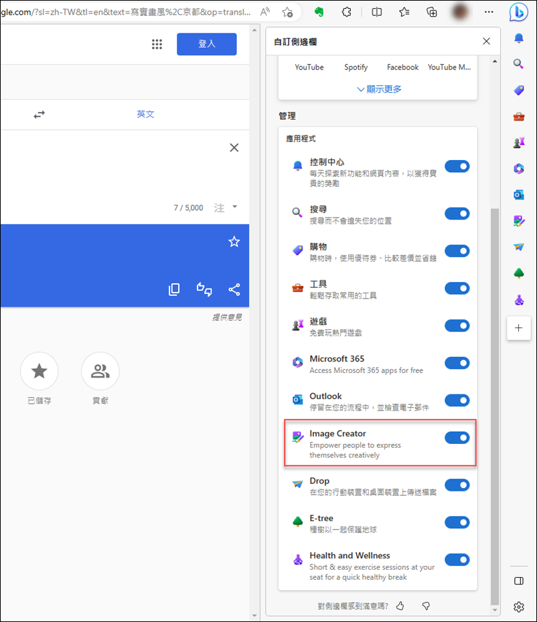This screenshot has height=622, width=537.
Task: Toggle the Drop switch
Action: click(457, 485)
